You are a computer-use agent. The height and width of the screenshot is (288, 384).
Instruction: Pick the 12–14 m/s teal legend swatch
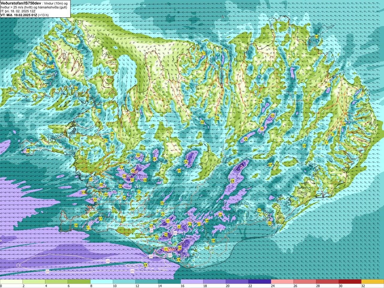point(147,282)
